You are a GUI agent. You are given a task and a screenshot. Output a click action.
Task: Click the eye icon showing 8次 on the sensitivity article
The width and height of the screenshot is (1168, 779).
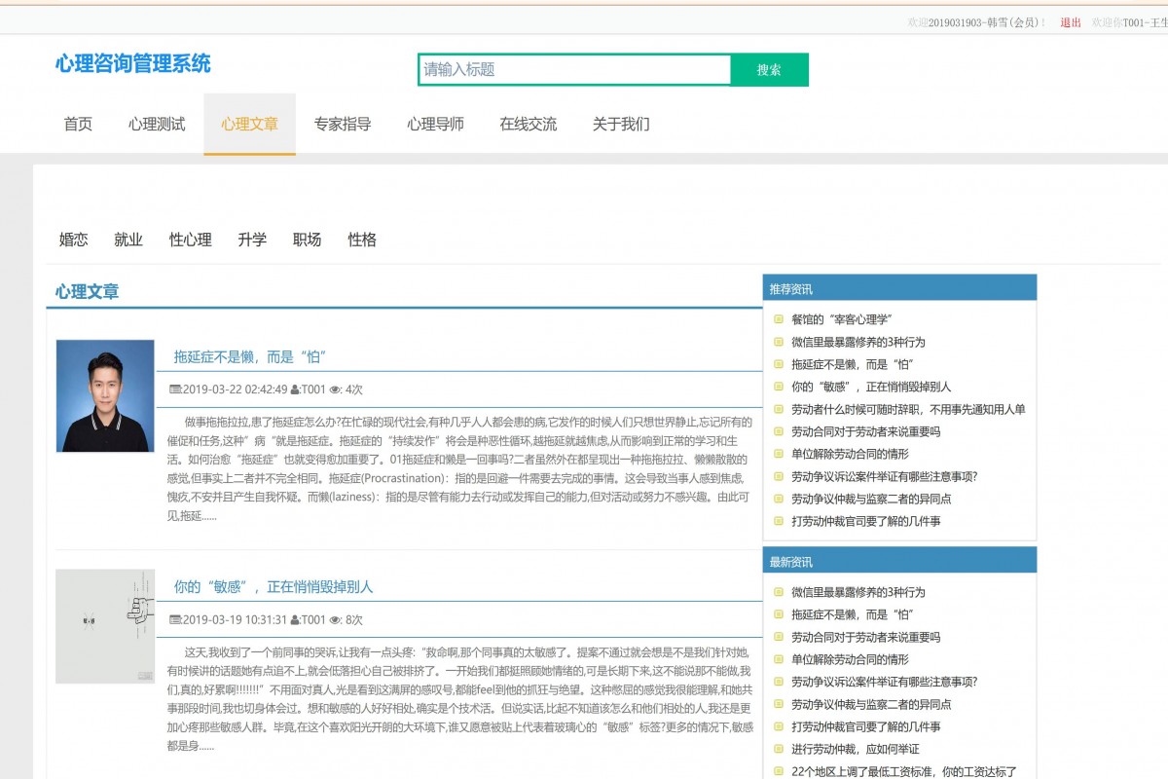click(334, 617)
